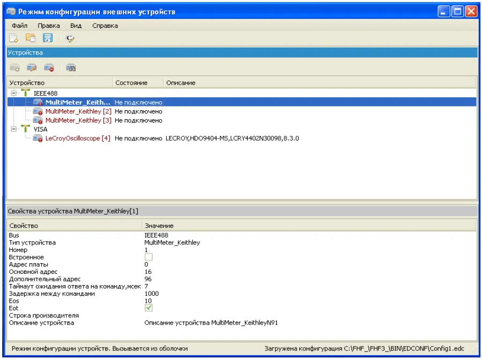Screen dimensions: 482x360
Task: Toggle the Встроенное checkbox
Action: point(148,257)
